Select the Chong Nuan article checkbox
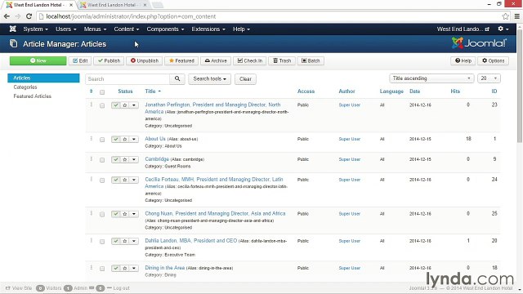 [x=102, y=214]
